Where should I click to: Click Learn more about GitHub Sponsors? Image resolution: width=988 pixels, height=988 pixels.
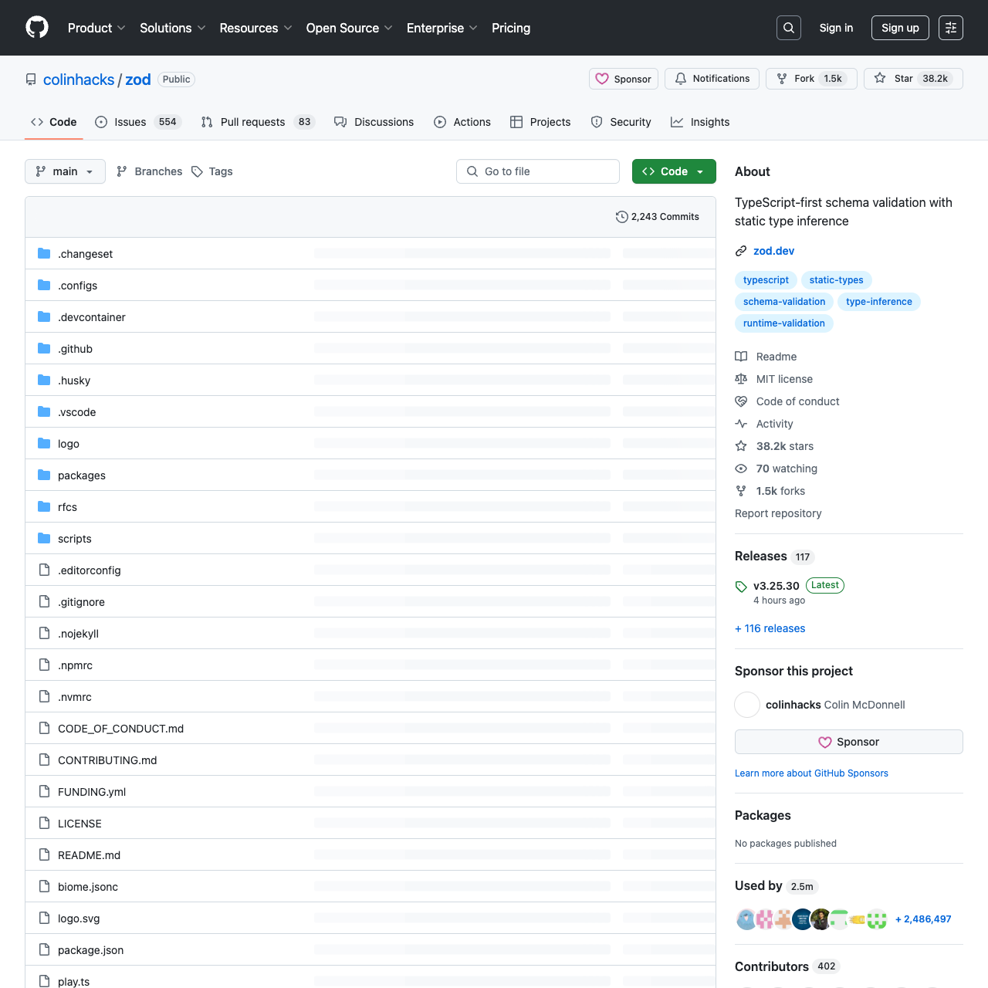coord(811,773)
